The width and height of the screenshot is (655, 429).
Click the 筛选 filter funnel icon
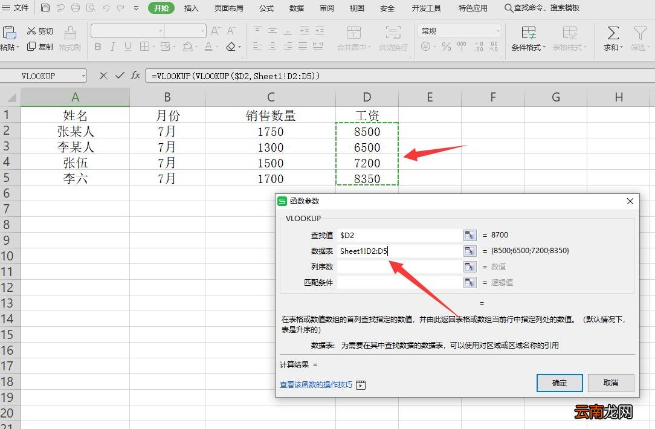(640, 33)
